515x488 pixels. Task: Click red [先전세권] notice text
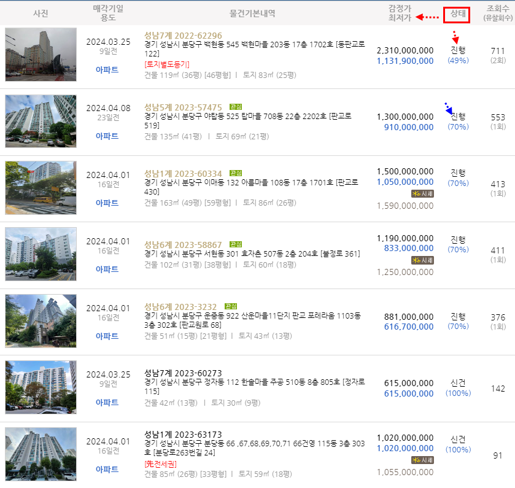point(160,464)
